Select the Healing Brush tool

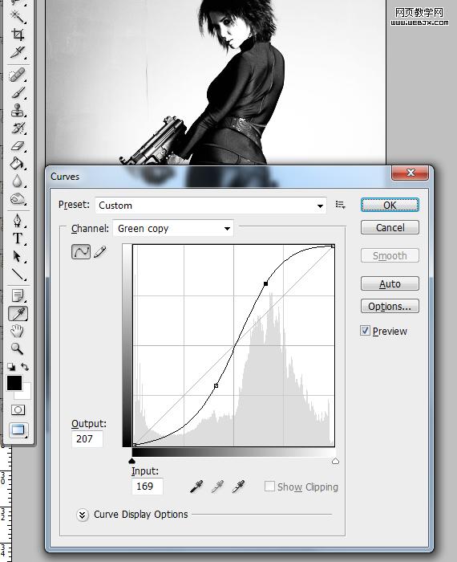pos(17,75)
